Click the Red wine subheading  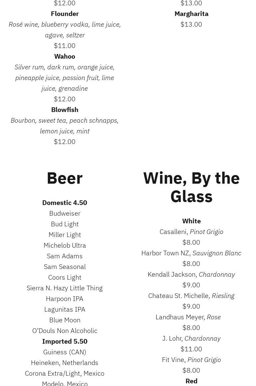click(x=192, y=381)
